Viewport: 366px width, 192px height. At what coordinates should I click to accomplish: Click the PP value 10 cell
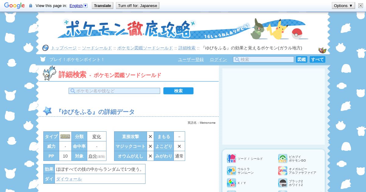click(x=65, y=156)
